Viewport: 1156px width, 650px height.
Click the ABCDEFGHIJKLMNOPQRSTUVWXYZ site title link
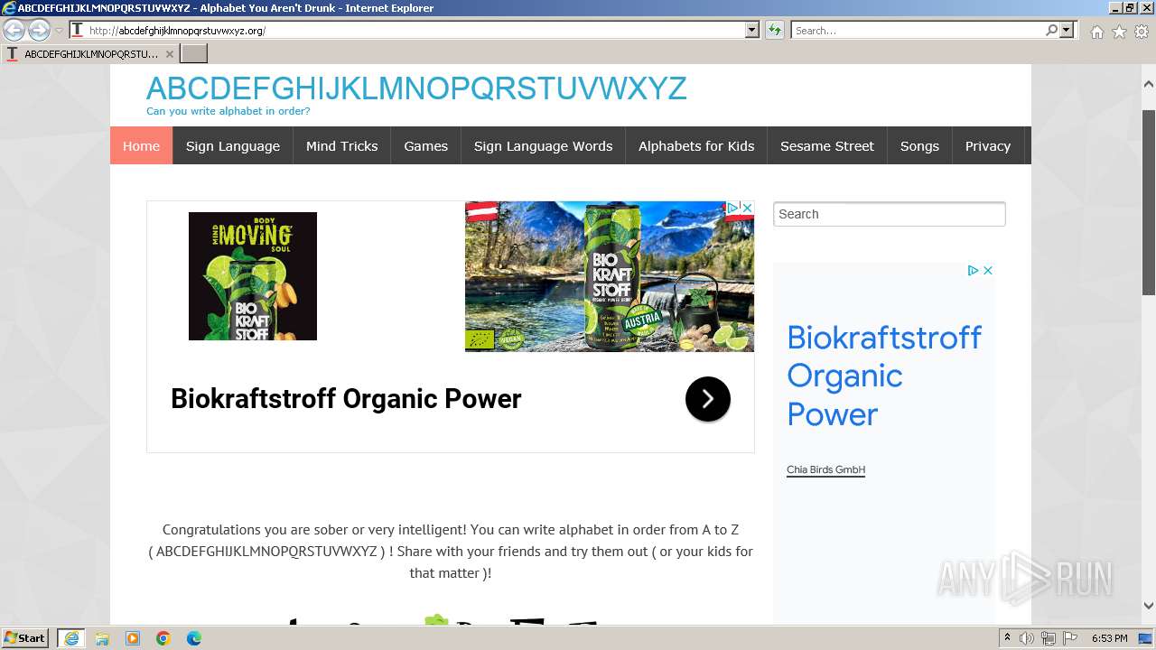[416, 88]
